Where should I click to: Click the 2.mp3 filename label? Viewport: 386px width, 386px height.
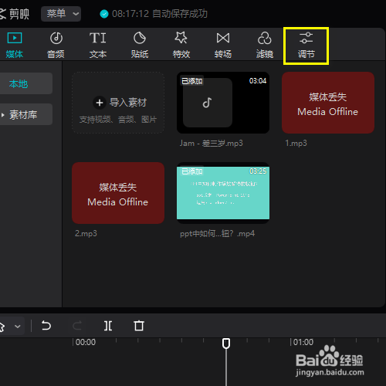click(x=86, y=233)
